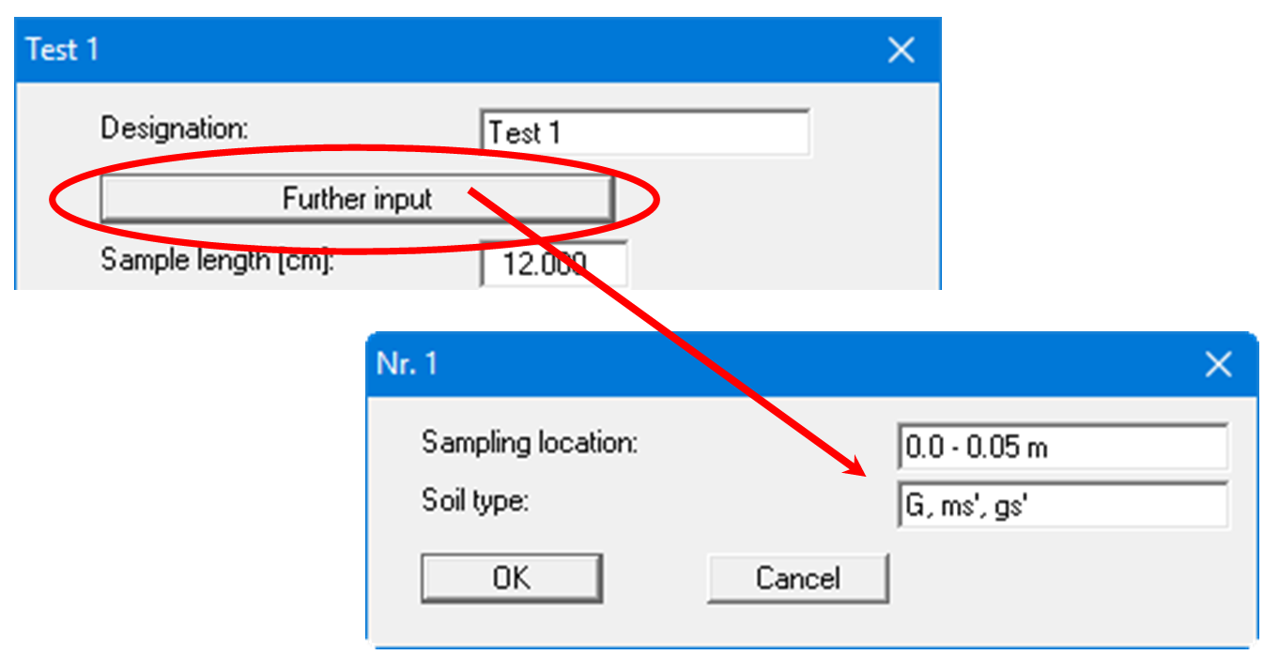Click the Sample length [cm] label
1279x670 pixels.
coord(218,259)
